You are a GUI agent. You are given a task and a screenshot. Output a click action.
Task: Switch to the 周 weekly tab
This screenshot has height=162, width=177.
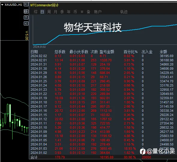(49, 12)
